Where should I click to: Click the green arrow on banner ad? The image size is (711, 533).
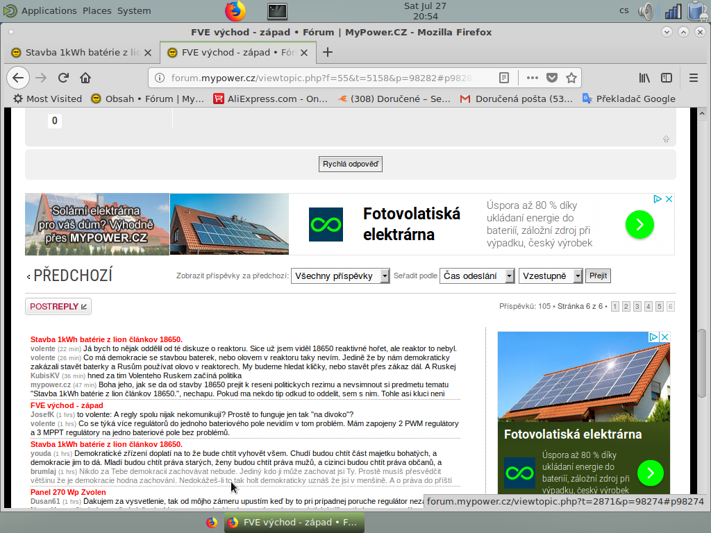[639, 224]
